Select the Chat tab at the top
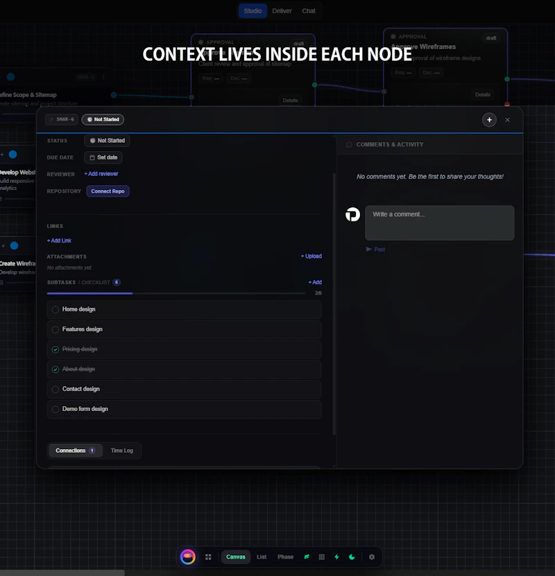The width and height of the screenshot is (555, 576). pos(309,11)
